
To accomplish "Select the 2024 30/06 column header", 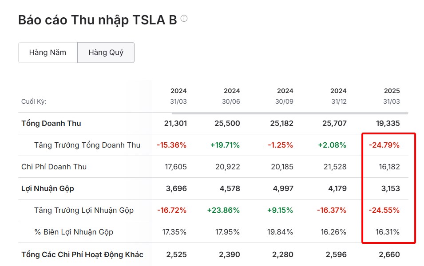I will tap(231, 96).
